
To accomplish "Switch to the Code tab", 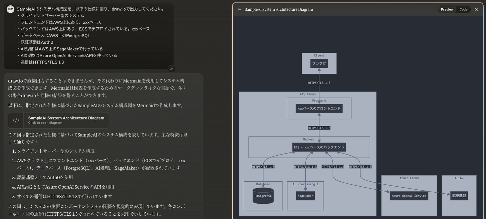I will click(x=463, y=9).
